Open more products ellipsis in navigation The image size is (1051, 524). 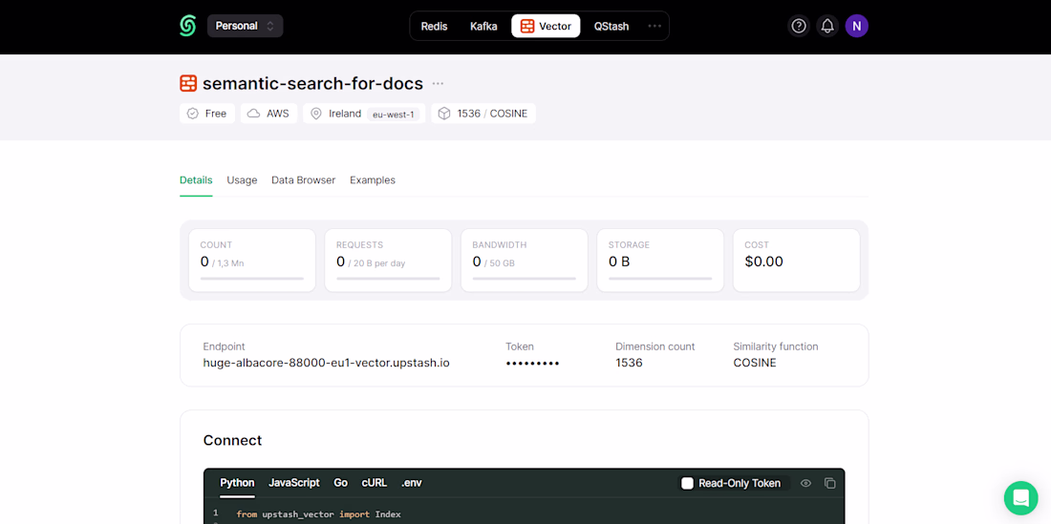click(x=654, y=26)
